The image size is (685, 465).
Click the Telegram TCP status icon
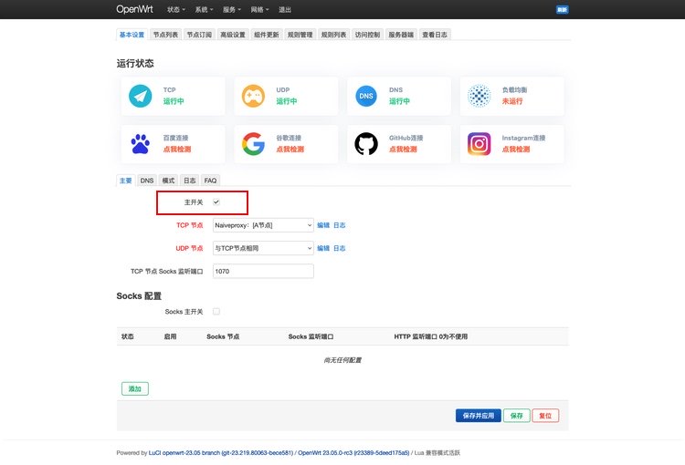click(x=140, y=96)
